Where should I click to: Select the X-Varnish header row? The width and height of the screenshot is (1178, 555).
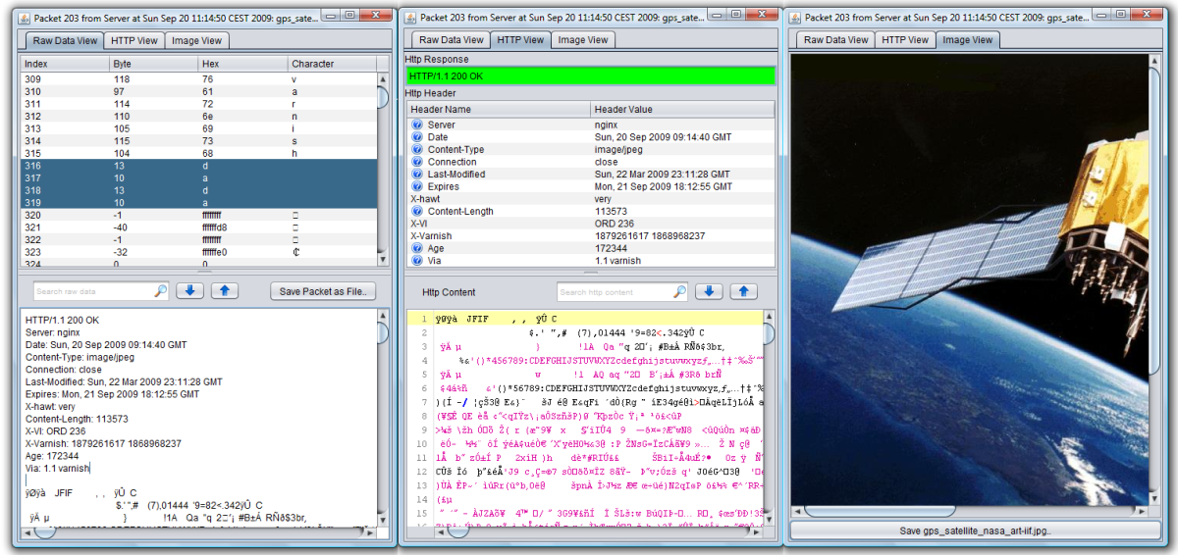(x=591, y=235)
